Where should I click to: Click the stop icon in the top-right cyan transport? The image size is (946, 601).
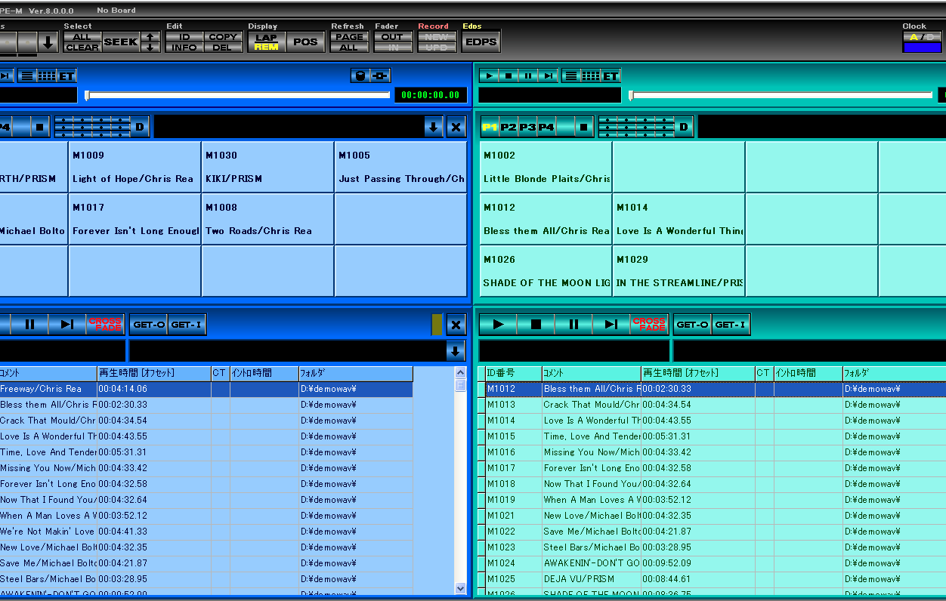tap(509, 76)
